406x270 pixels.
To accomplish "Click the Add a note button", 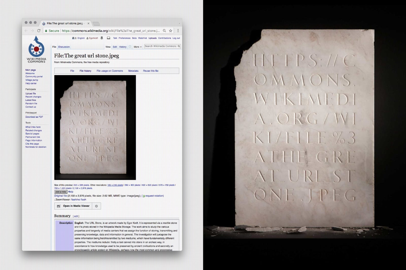I will click(x=61, y=192).
